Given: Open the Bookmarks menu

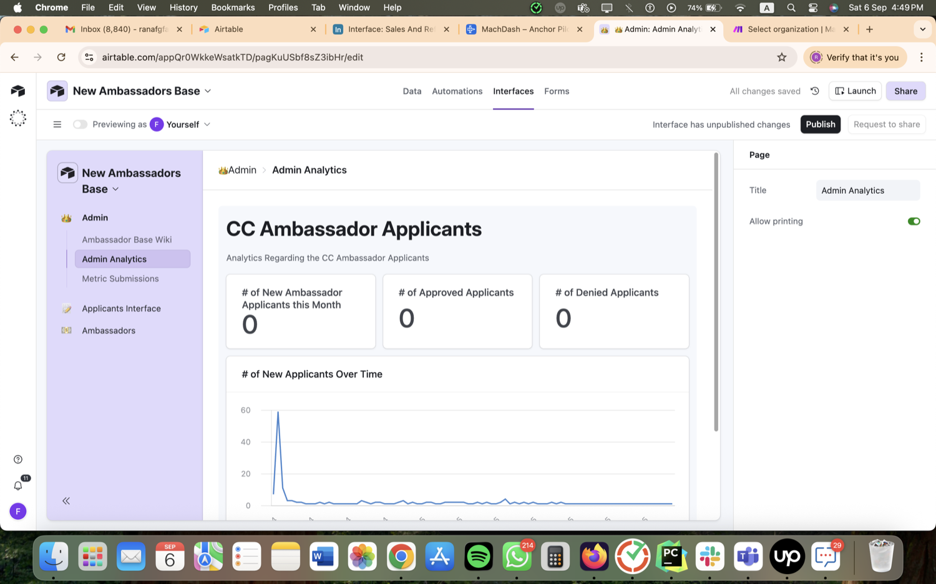Looking at the screenshot, I should pyautogui.click(x=233, y=7).
